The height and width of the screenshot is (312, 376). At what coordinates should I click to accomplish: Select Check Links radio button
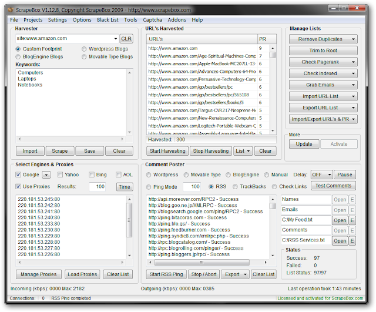click(x=274, y=187)
